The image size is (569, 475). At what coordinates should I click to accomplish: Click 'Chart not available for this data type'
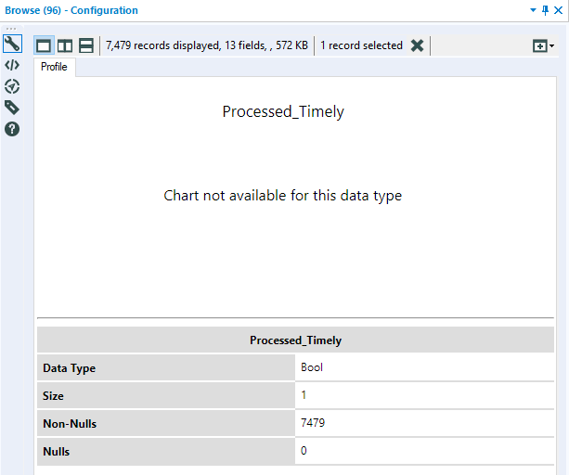pos(283,196)
